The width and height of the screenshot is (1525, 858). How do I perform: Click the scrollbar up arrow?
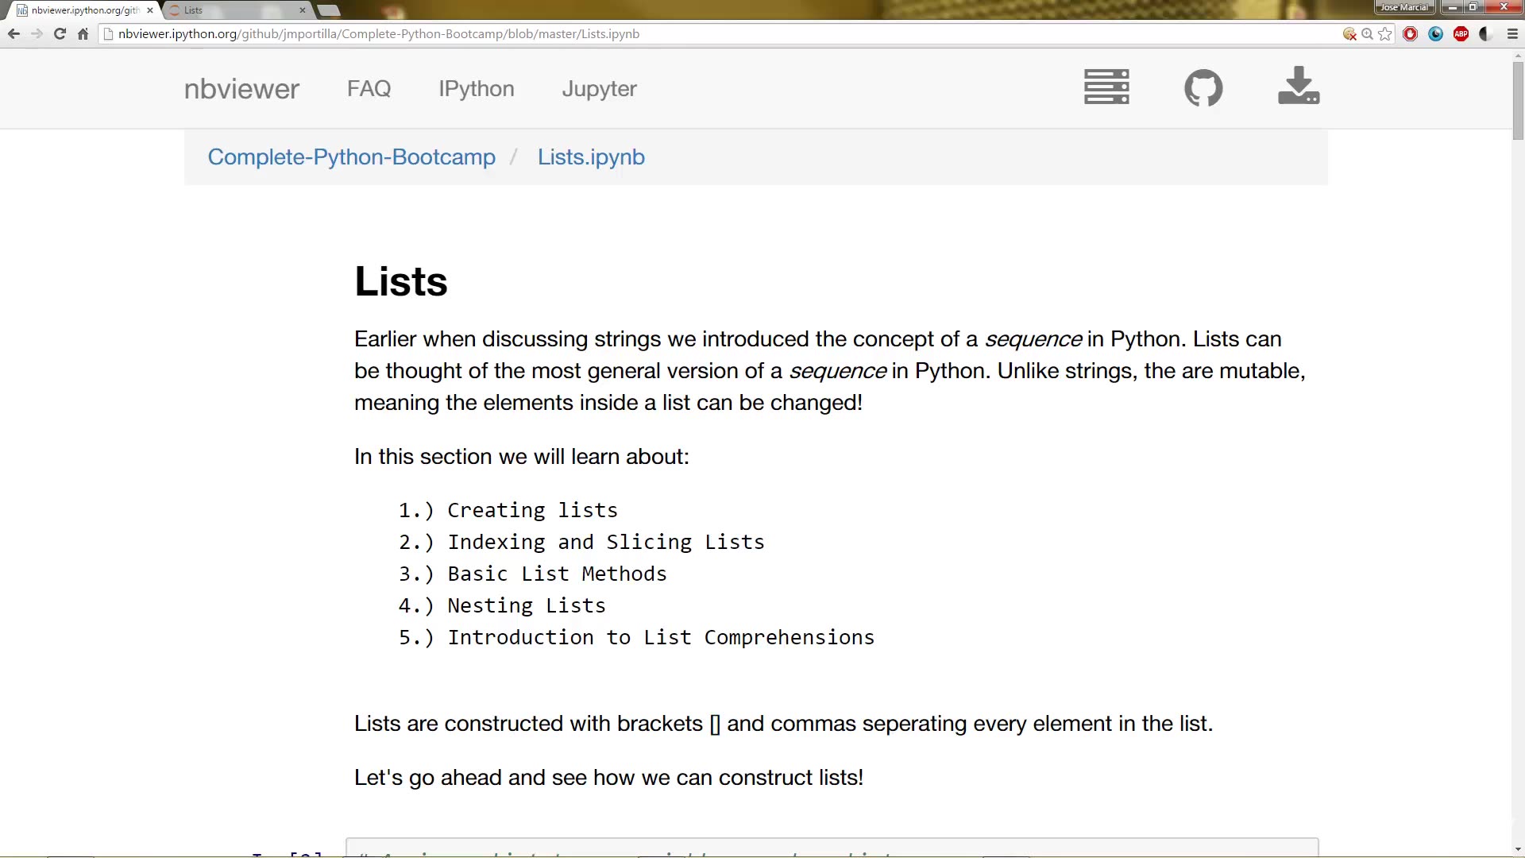(1518, 56)
